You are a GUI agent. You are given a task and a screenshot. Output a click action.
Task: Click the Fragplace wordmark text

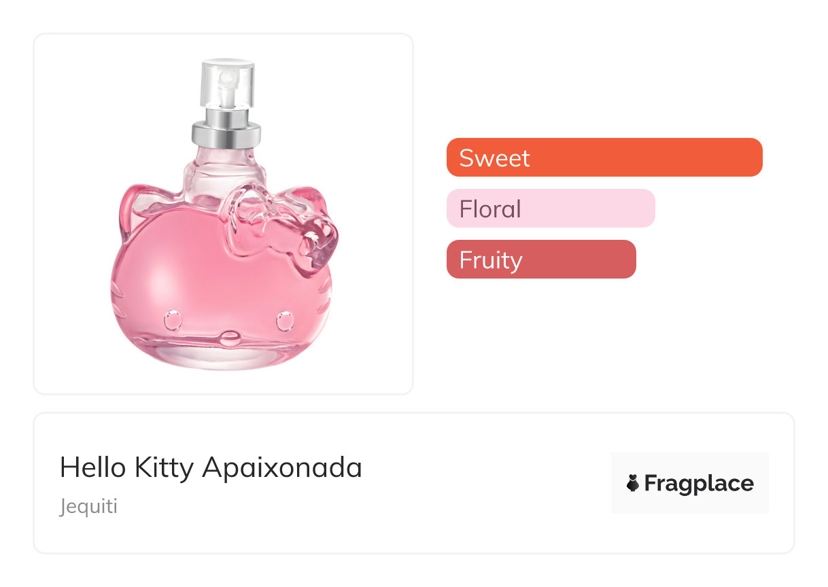click(698, 484)
